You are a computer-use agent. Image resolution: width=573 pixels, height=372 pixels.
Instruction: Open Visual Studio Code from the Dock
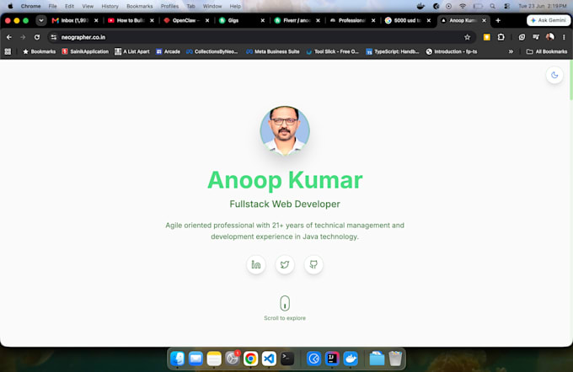click(269, 359)
